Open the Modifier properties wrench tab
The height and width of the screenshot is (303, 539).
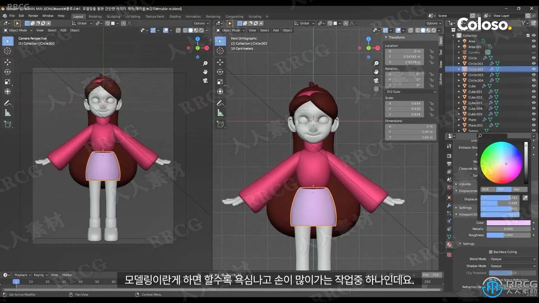point(449,205)
